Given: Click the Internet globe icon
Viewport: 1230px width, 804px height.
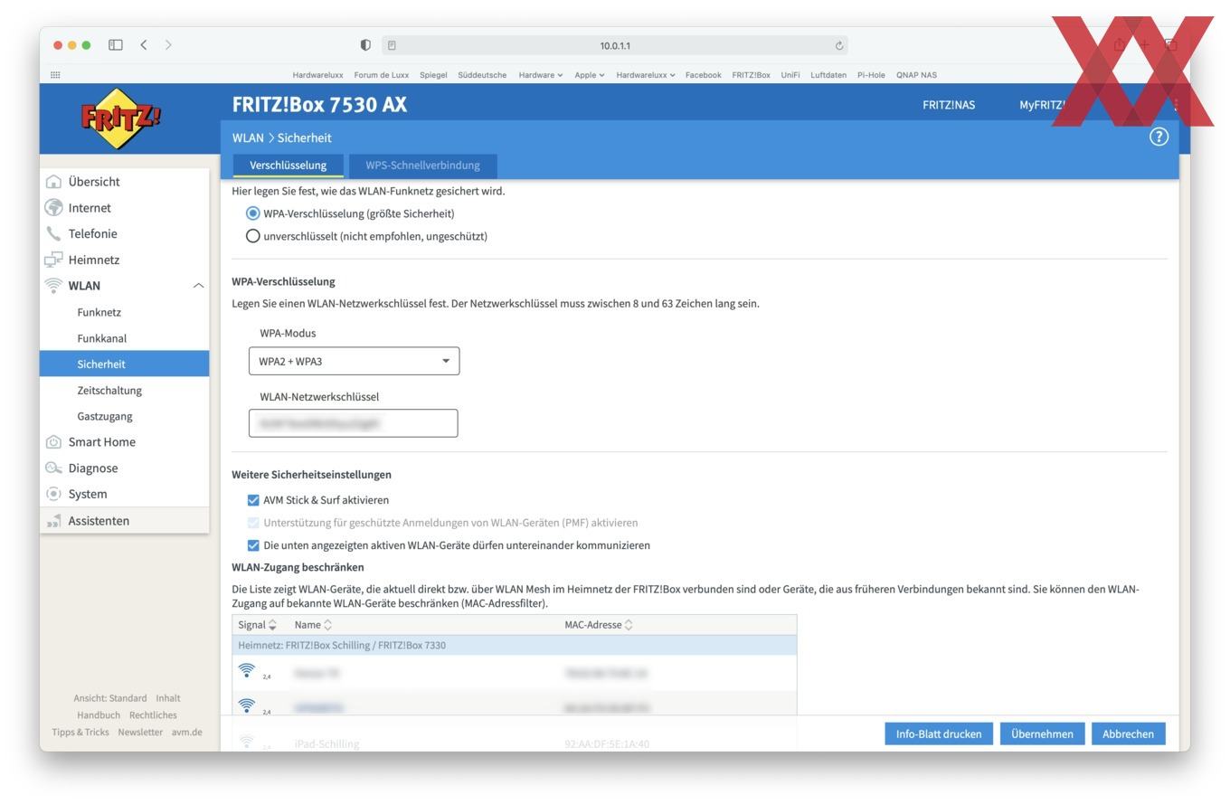Looking at the screenshot, I should (x=53, y=208).
